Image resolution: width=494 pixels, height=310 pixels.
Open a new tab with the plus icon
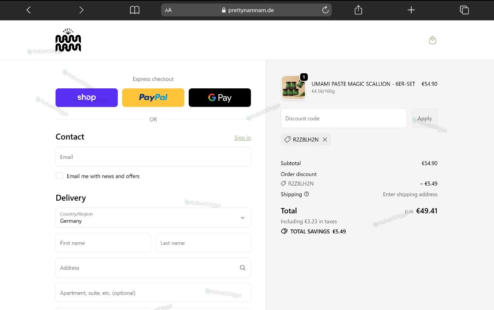click(411, 10)
